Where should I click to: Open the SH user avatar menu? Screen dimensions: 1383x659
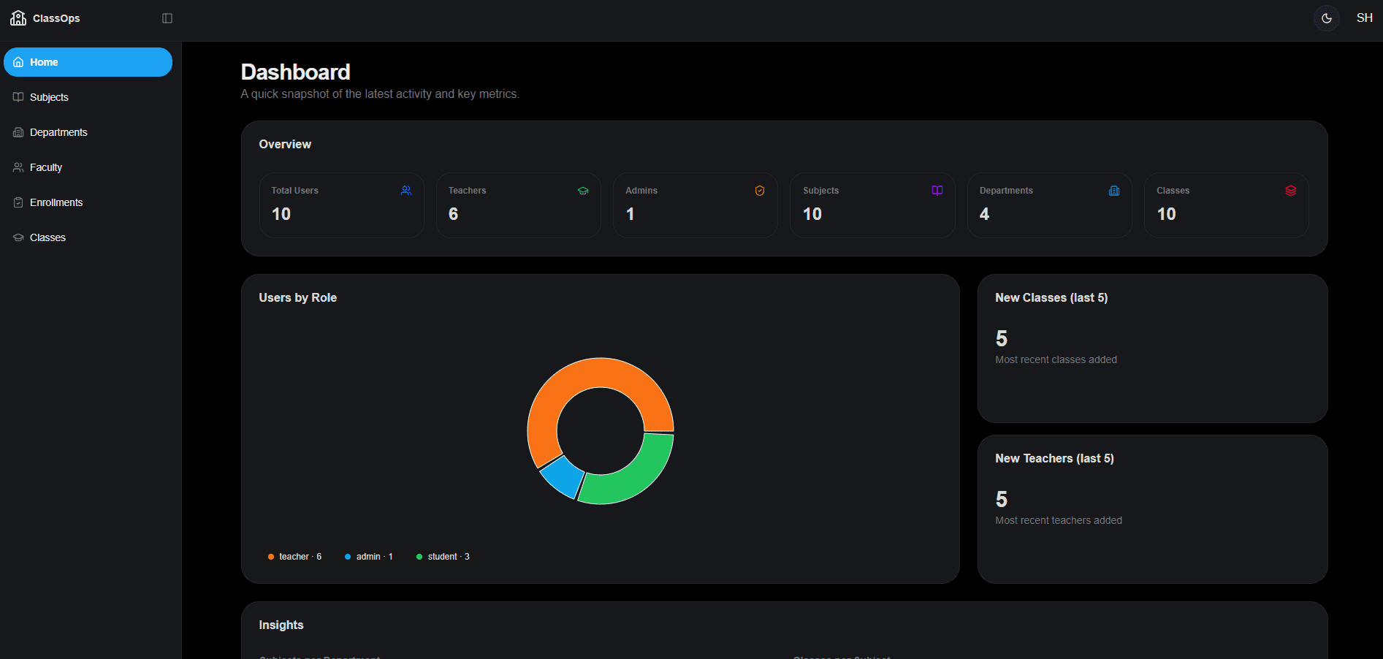[1364, 18]
